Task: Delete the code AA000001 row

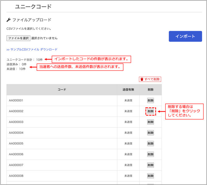Action: click(x=150, y=100)
